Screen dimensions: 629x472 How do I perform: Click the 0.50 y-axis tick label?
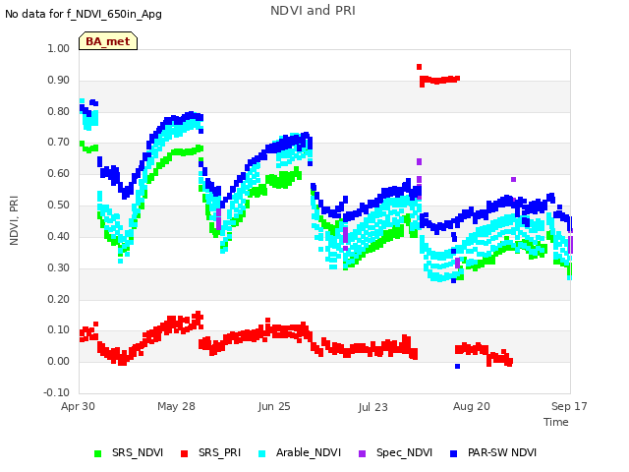click(59, 206)
